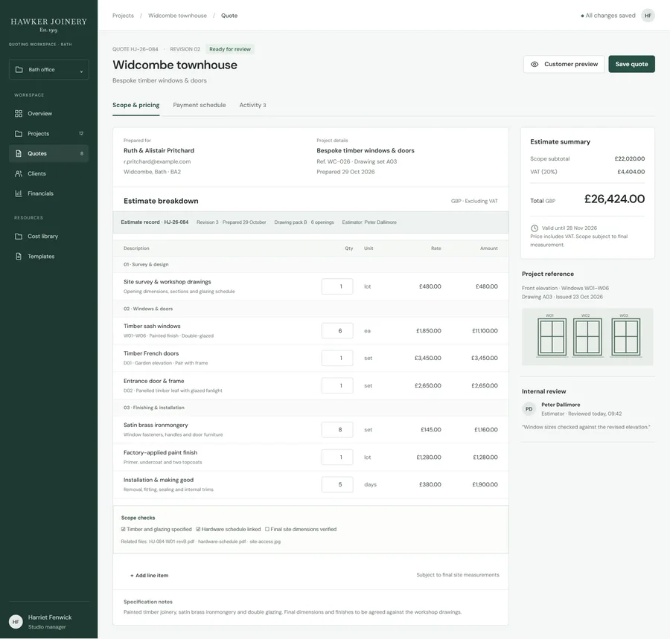Image resolution: width=670 pixels, height=639 pixels.
Task: Click the quantity field for Timber sash windows
Action: coord(337,331)
